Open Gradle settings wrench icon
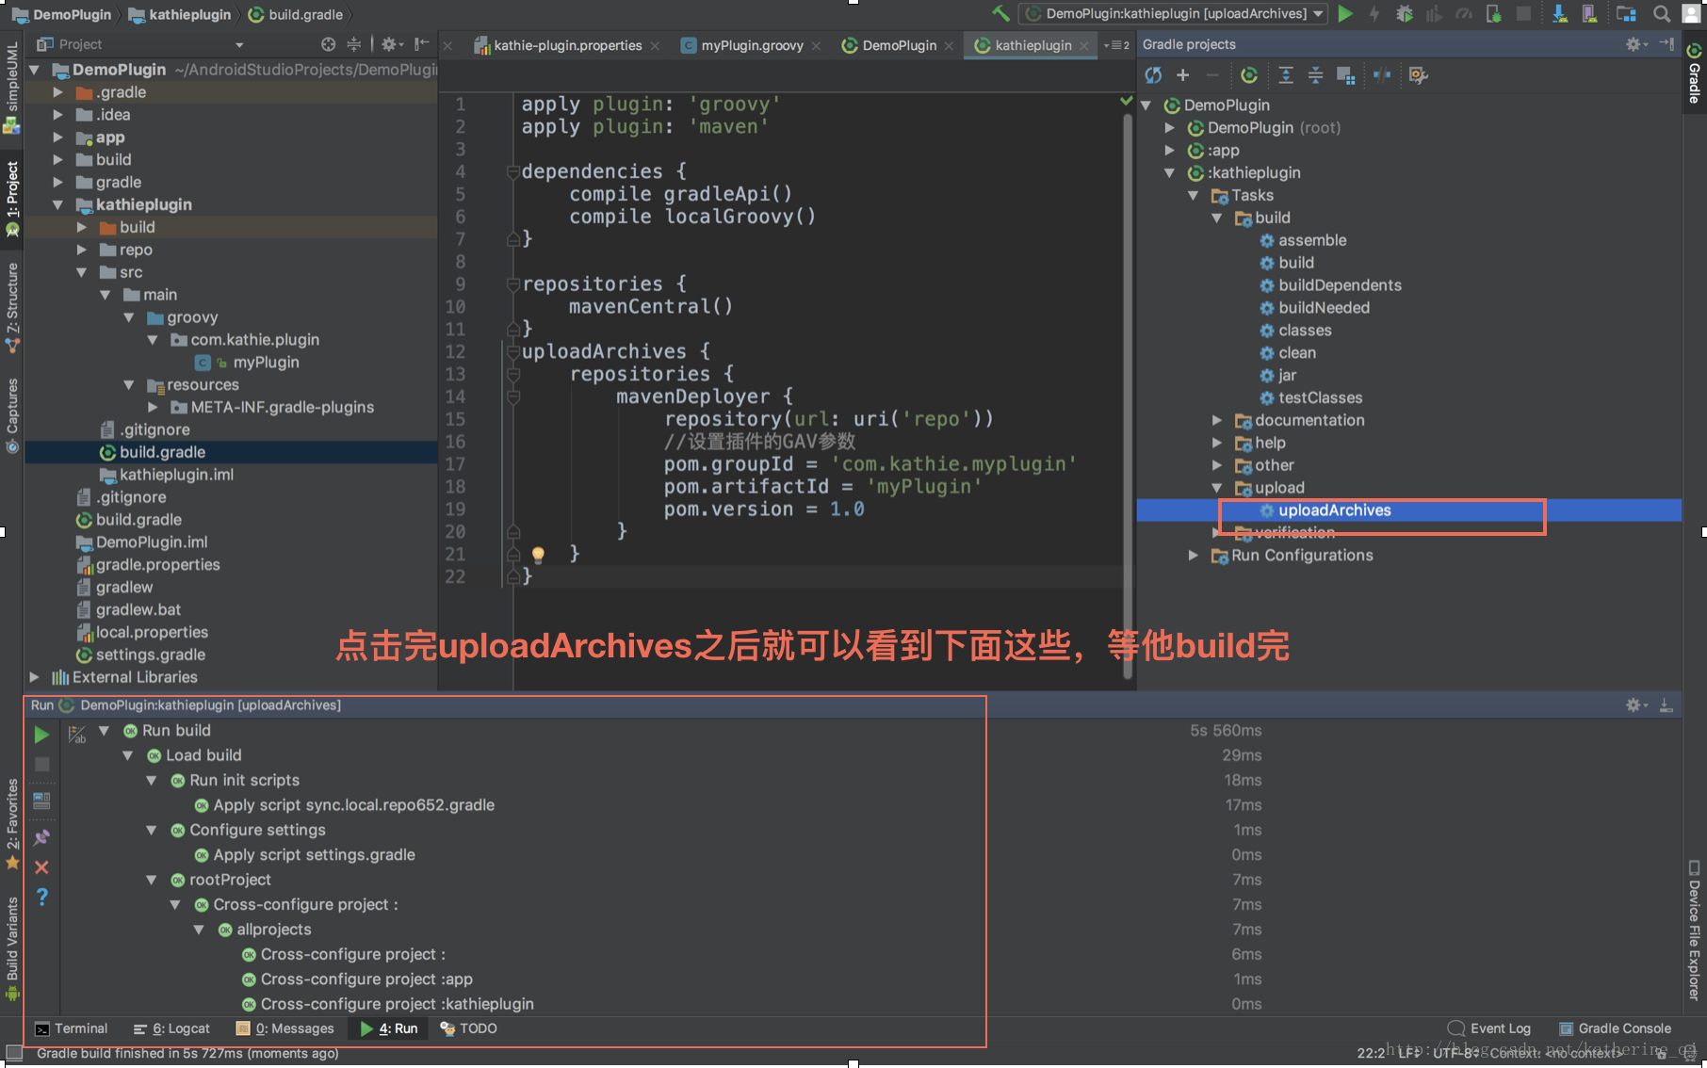The height and width of the screenshot is (1068, 1707). 1419,75
